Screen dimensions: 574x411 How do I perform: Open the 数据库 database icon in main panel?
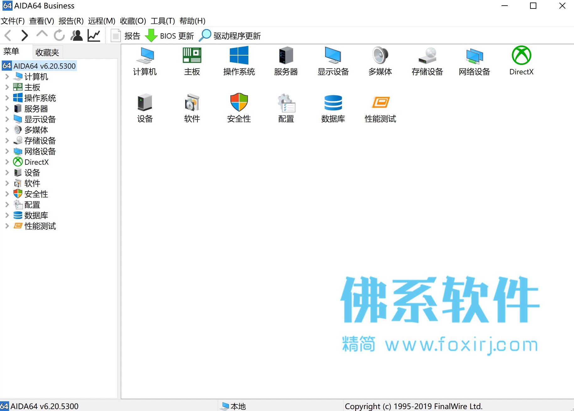tap(333, 103)
